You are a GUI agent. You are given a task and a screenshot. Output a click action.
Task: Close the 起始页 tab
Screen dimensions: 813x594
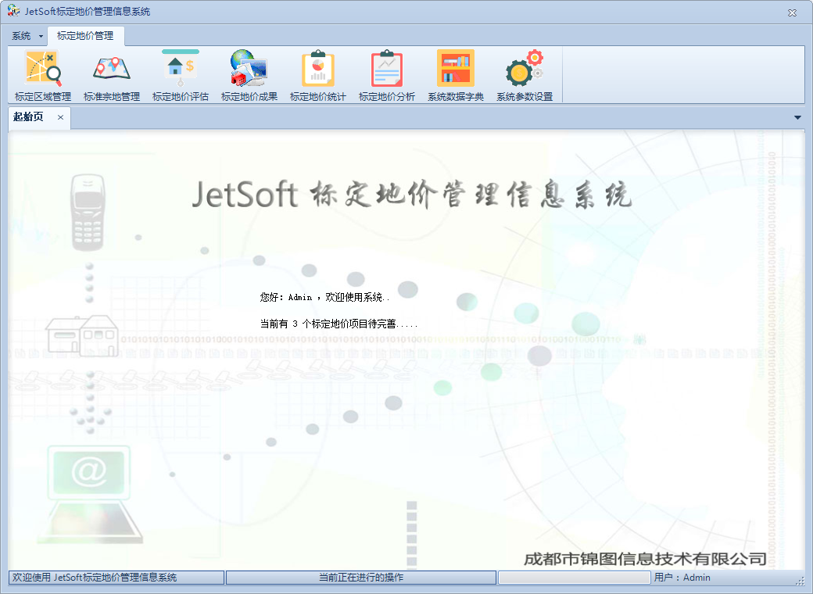(x=61, y=117)
